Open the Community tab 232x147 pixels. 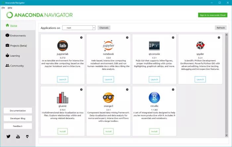point(18,66)
